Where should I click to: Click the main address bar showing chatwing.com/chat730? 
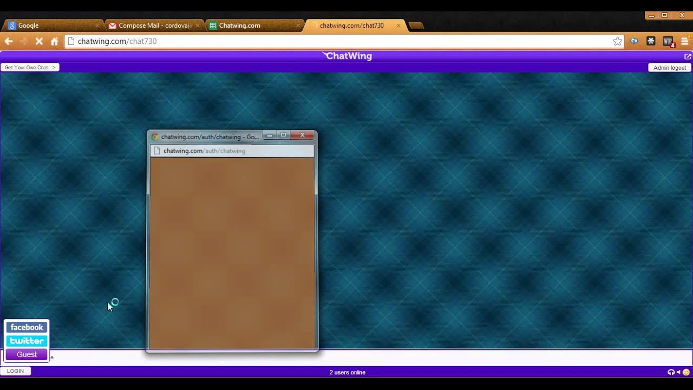(345, 41)
